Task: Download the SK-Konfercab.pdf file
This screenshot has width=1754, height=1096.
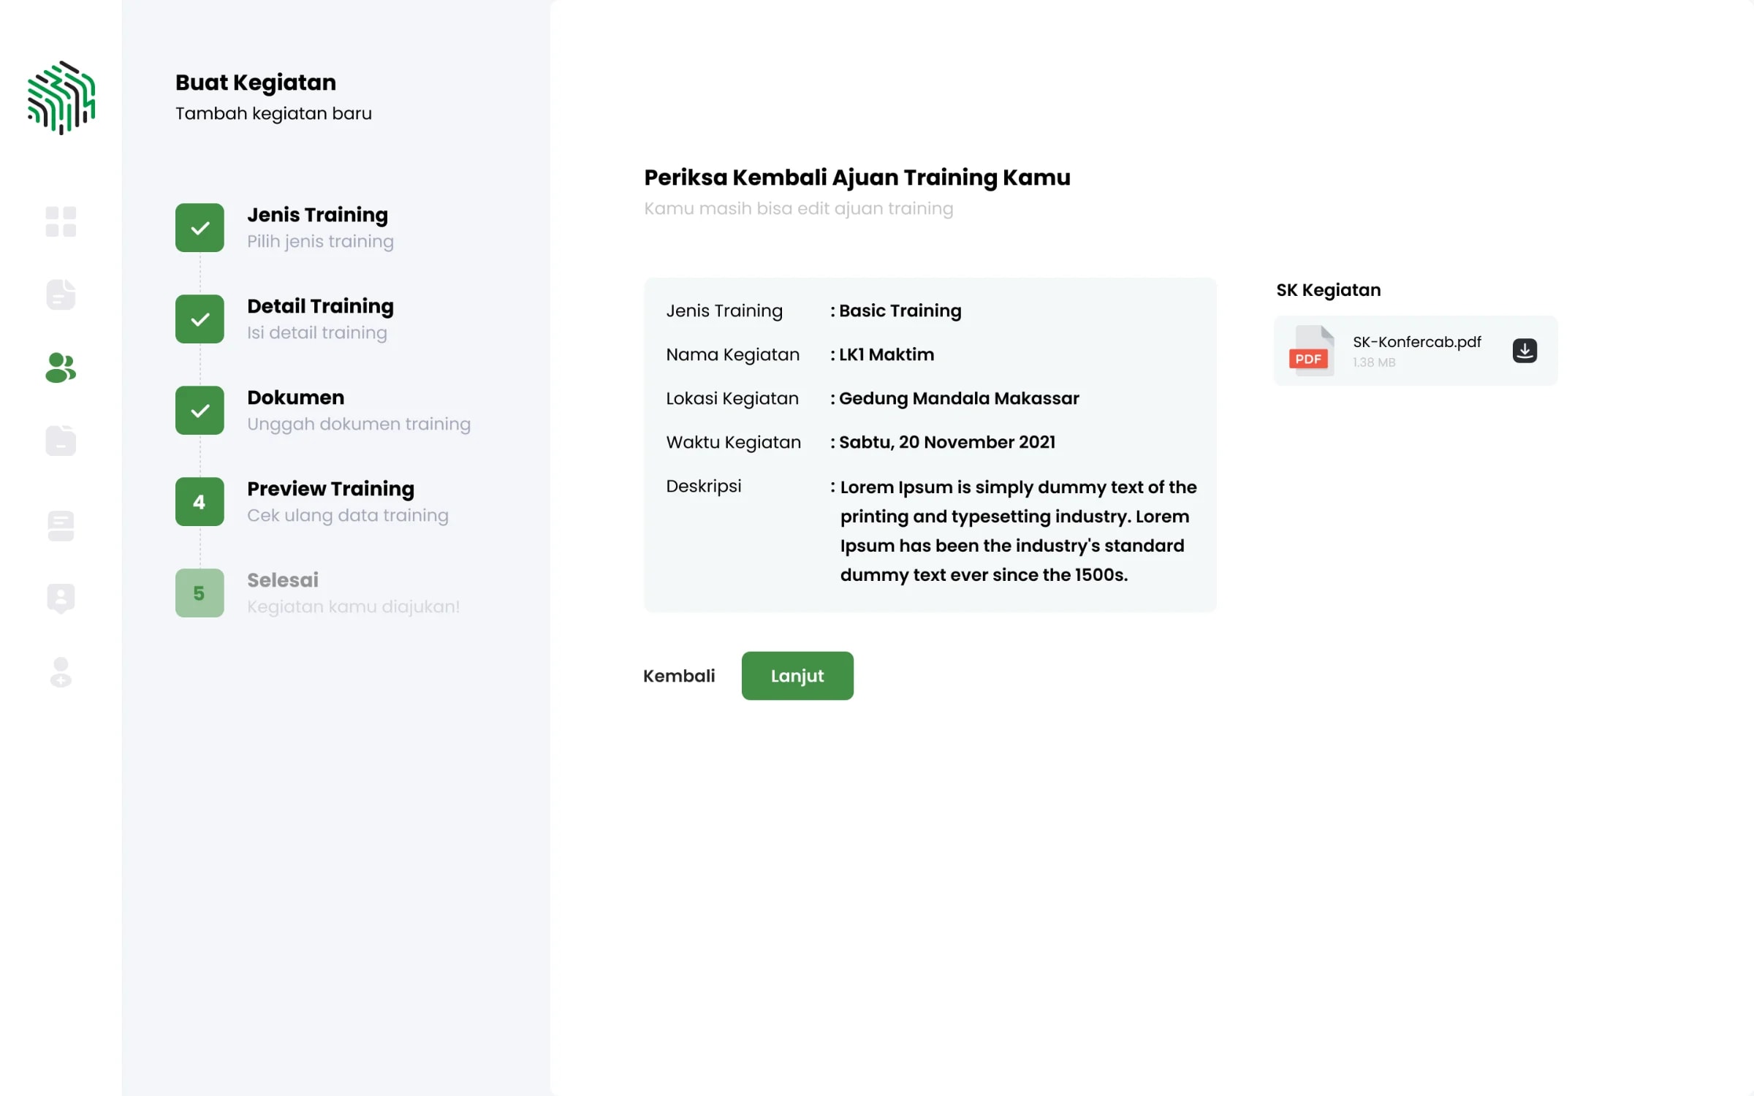Action: click(1525, 351)
